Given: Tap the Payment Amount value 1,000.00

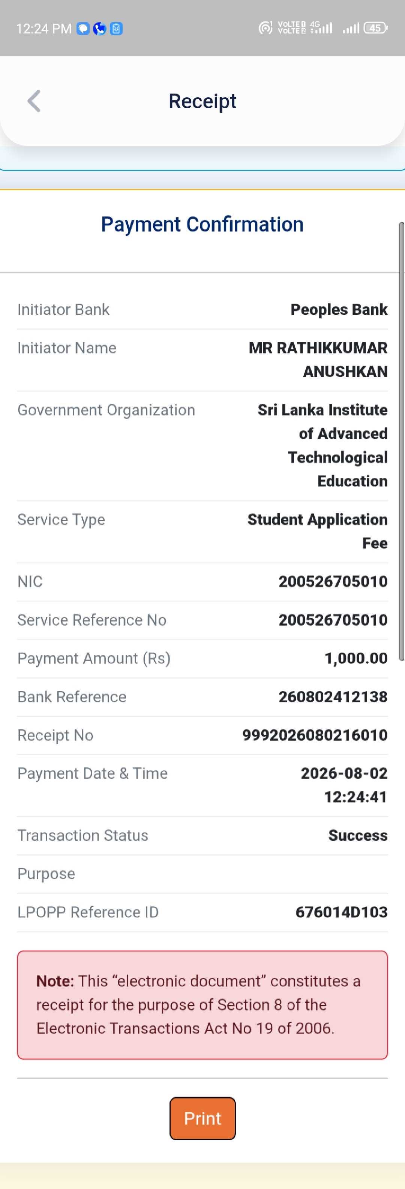Looking at the screenshot, I should pyautogui.click(x=356, y=658).
